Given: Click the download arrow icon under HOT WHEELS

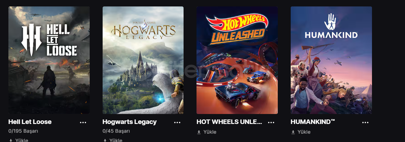Looking at the screenshot, I should click(199, 132).
